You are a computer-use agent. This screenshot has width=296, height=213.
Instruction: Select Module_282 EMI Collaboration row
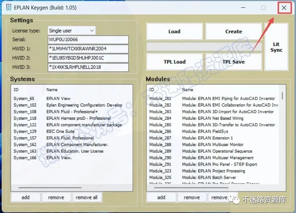coord(213,105)
